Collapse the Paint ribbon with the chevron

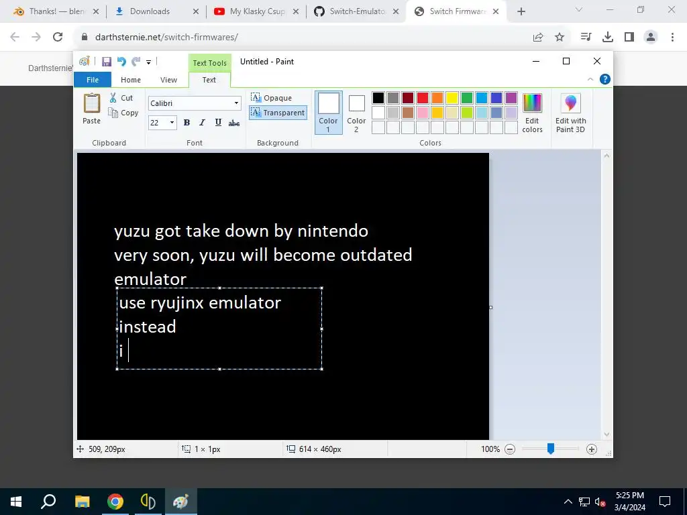[x=590, y=79]
